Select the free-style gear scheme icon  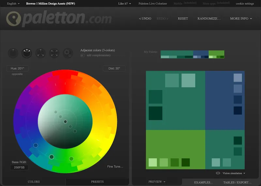(x=68, y=53)
